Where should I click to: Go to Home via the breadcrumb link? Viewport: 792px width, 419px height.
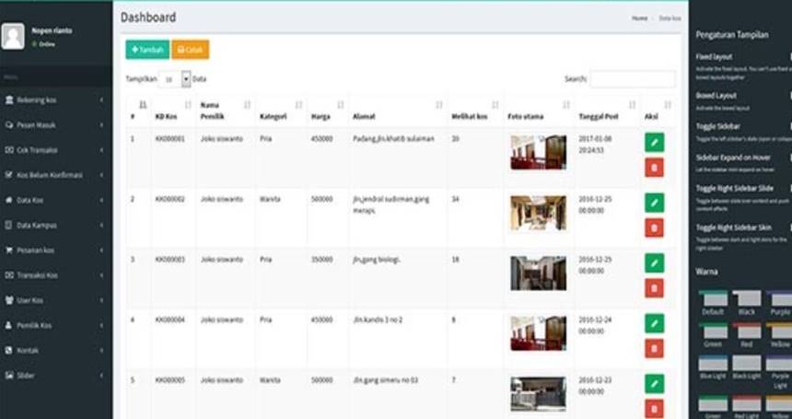pyautogui.click(x=639, y=18)
